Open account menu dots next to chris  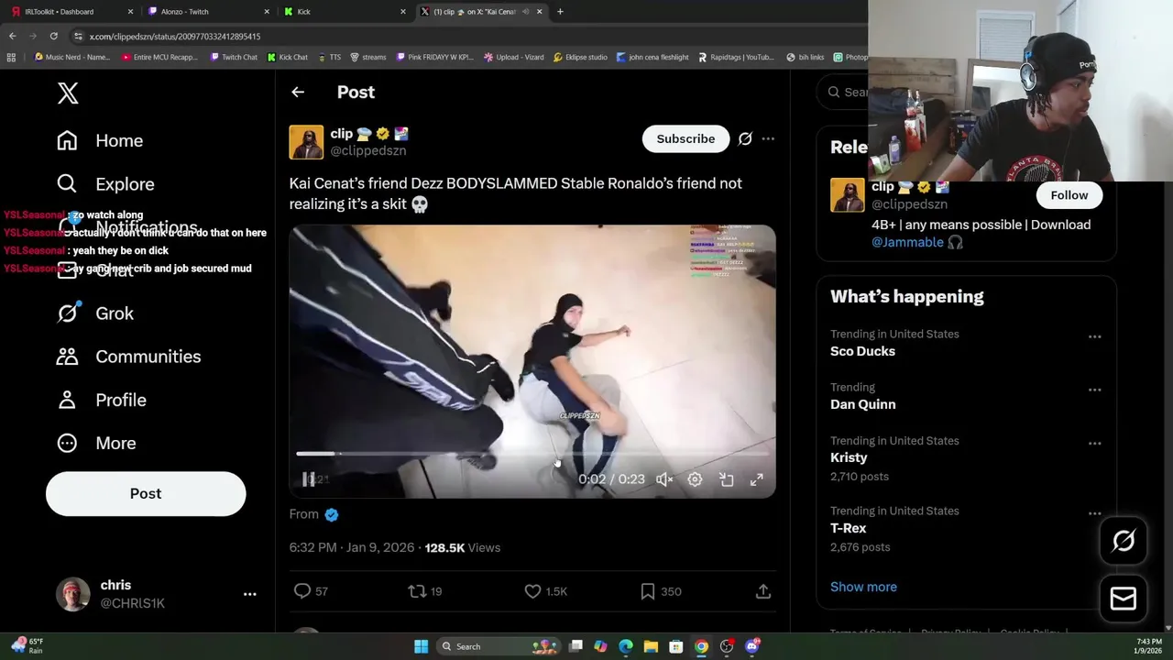coord(249,594)
